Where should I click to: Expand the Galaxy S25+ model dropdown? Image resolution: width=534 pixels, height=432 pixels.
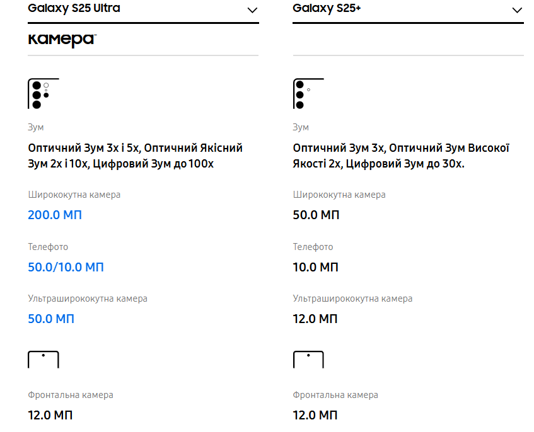pyautogui.click(x=517, y=10)
